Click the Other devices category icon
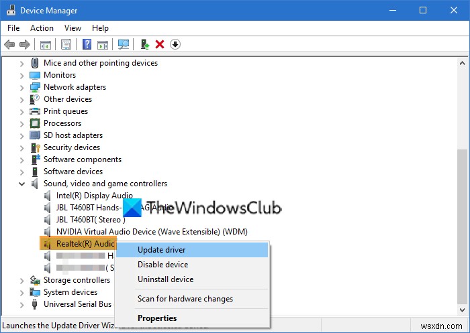 tap(35, 99)
